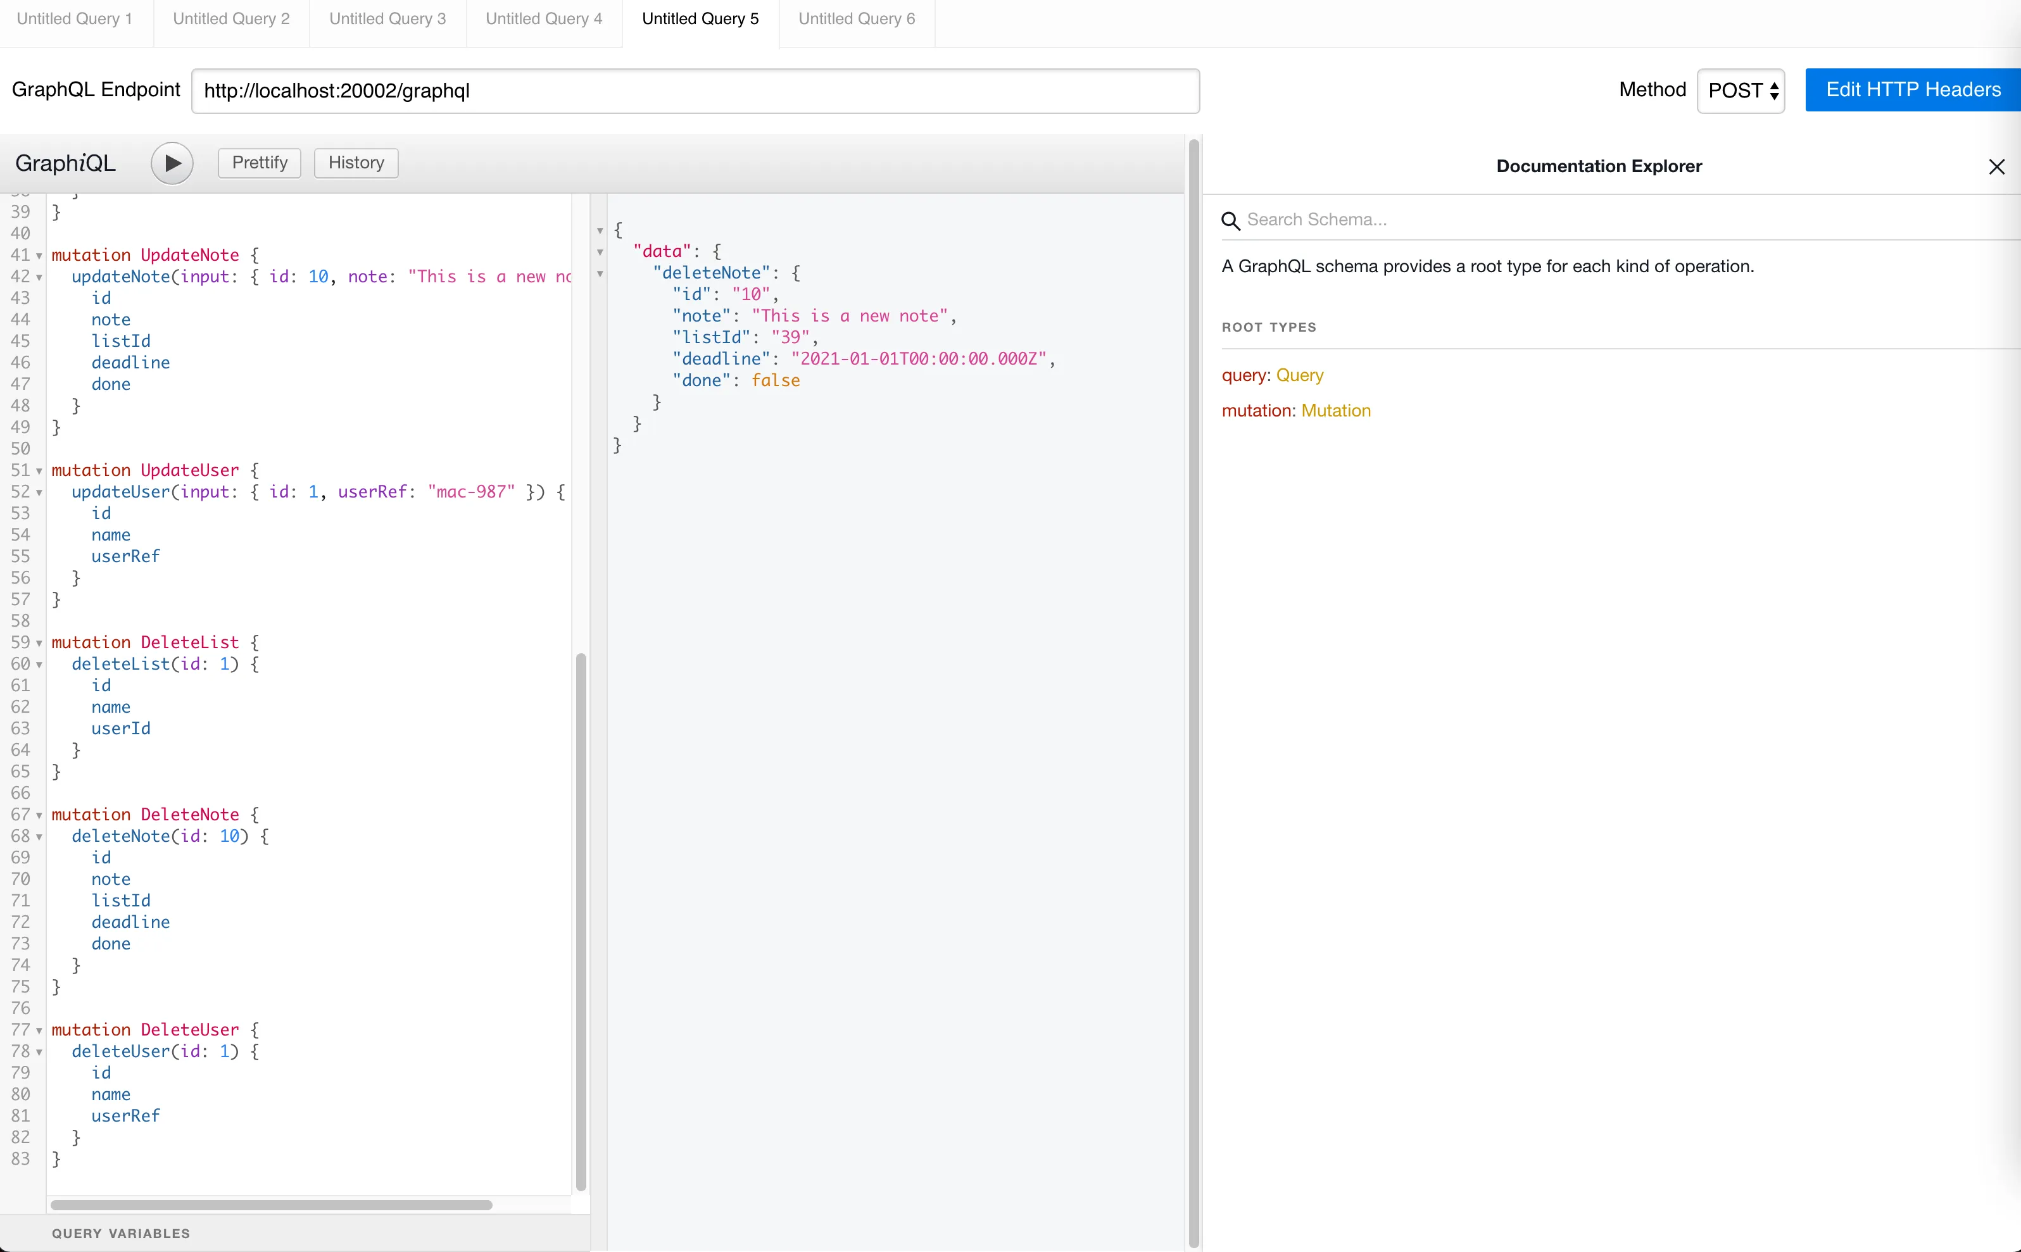Screen dimensions: 2021x1252
Task: Click 'deleteUser(id: 1)' on line 78
Action: 155,1051
